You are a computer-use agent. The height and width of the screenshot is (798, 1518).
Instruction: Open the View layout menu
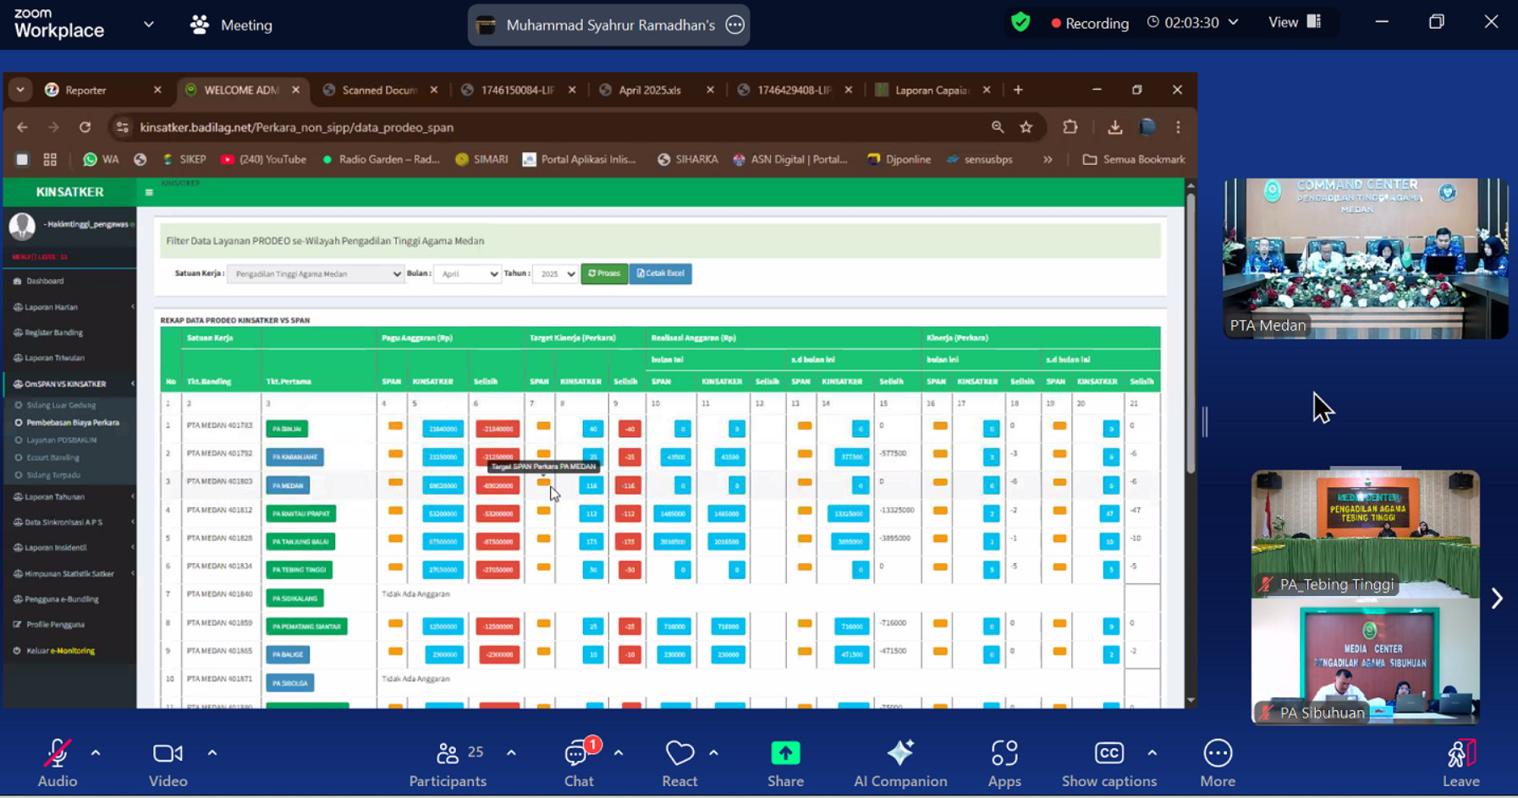click(1294, 23)
